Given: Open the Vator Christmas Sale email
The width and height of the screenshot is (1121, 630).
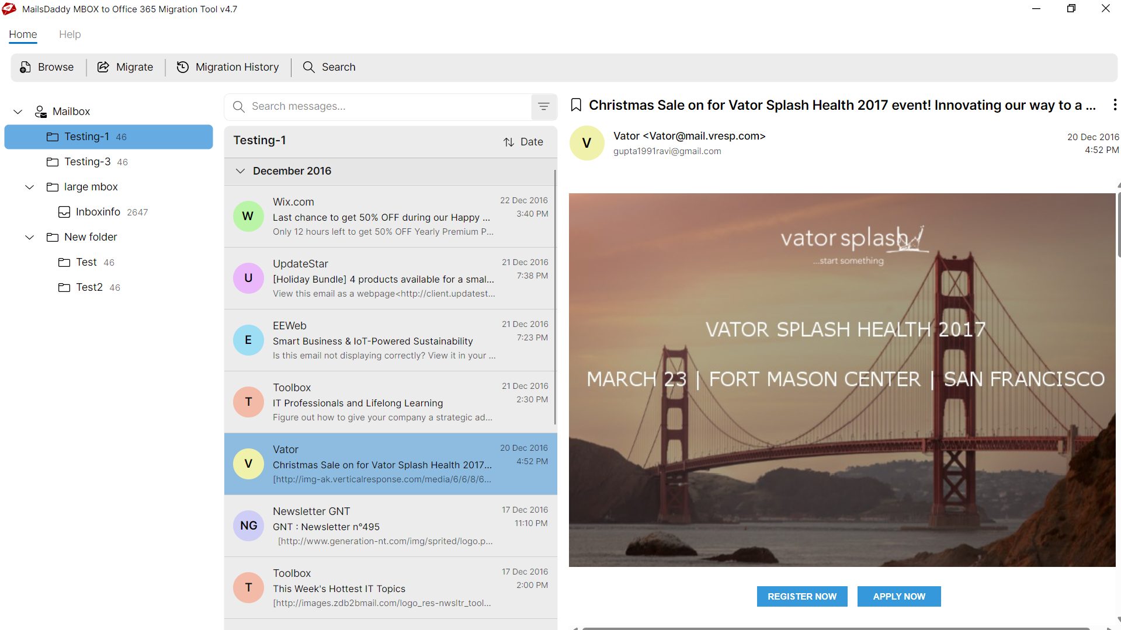Looking at the screenshot, I should point(390,464).
